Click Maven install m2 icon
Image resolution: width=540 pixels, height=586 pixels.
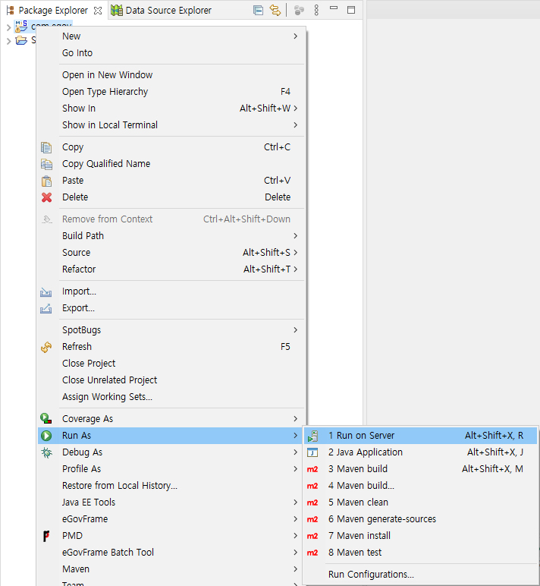click(312, 536)
